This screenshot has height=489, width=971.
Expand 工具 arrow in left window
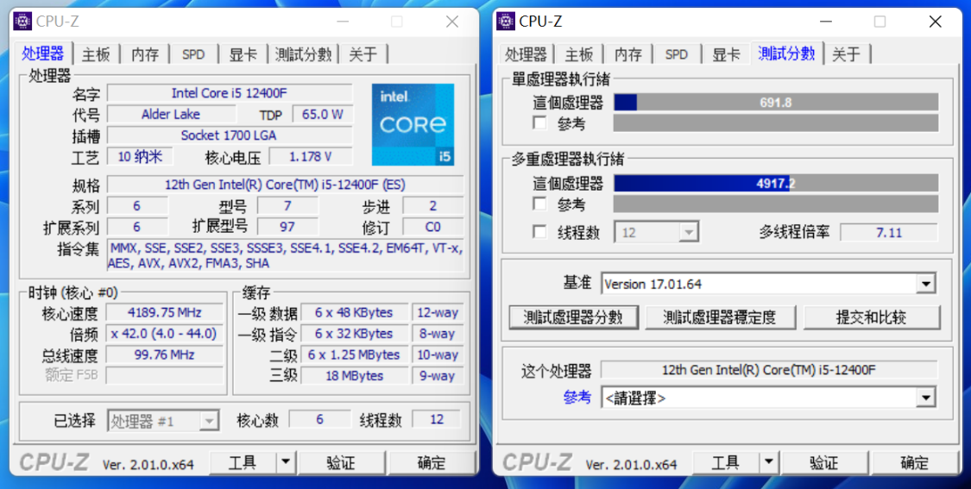[285, 461]
